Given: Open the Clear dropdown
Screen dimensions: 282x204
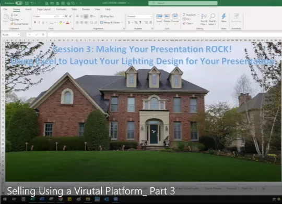Looking at the screenshot, I should (188, 23).
